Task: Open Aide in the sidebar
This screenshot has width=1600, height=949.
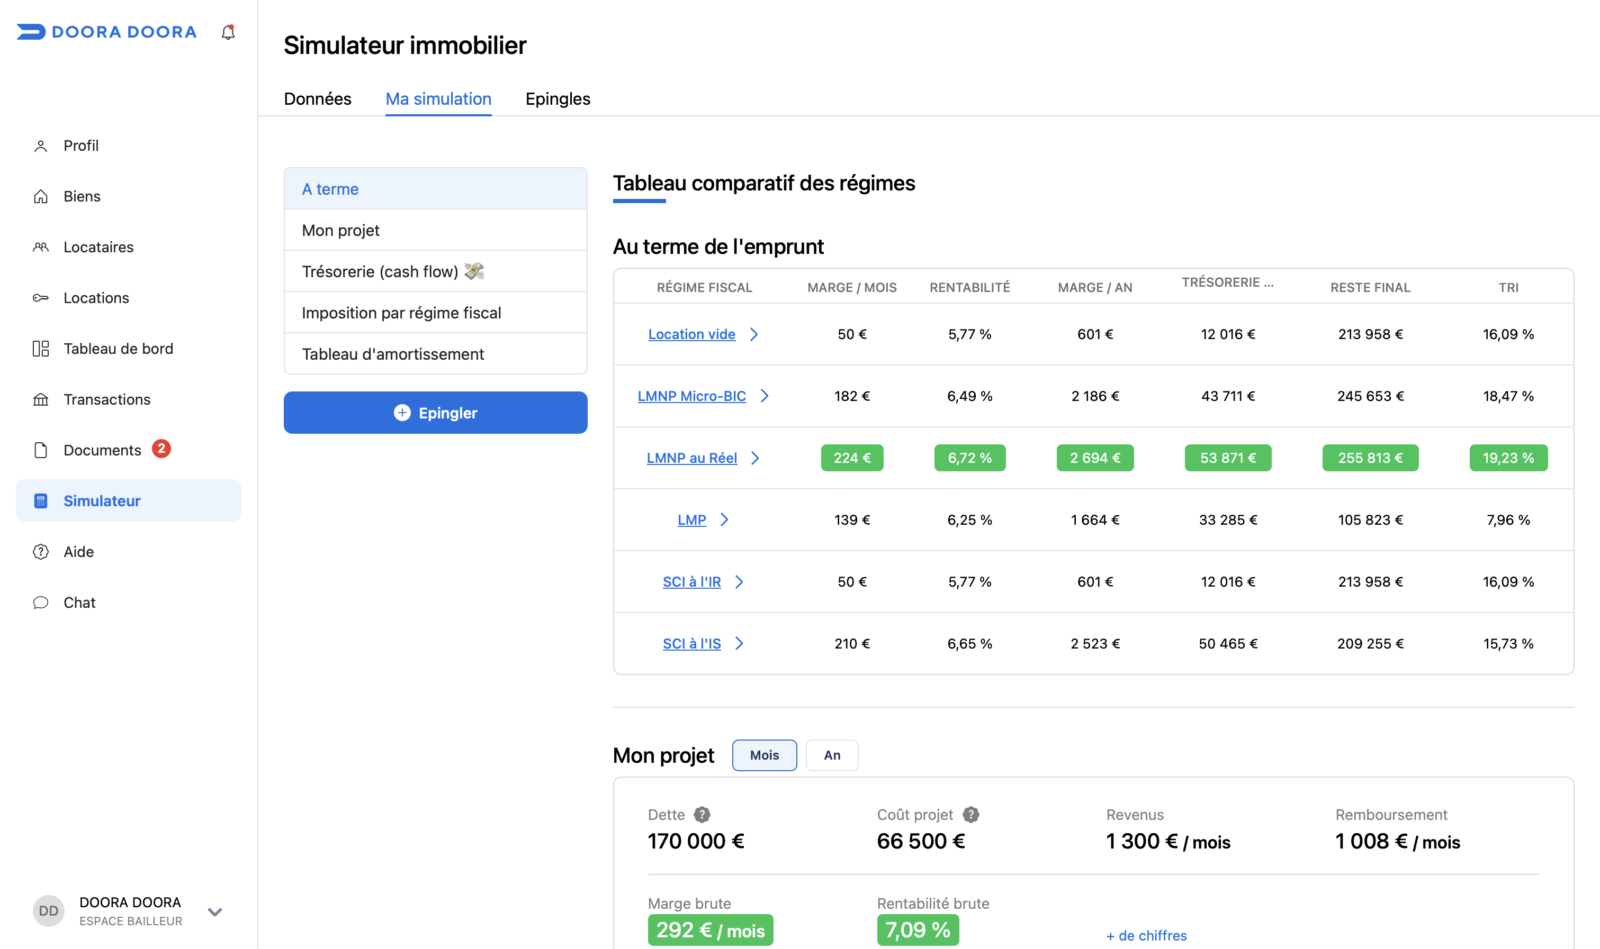Action: coord(128,552)
